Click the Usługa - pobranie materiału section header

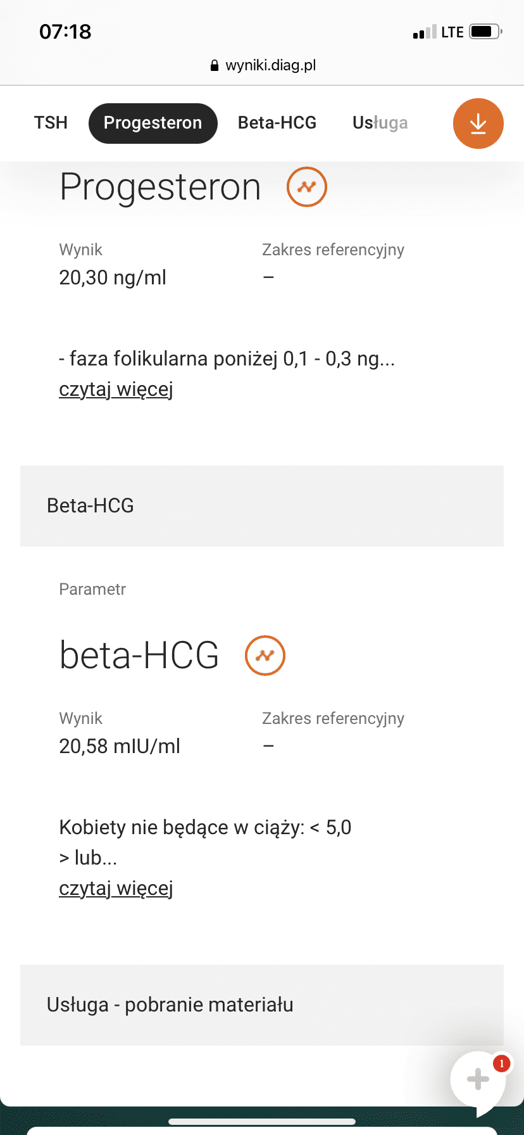point(262,1005)
